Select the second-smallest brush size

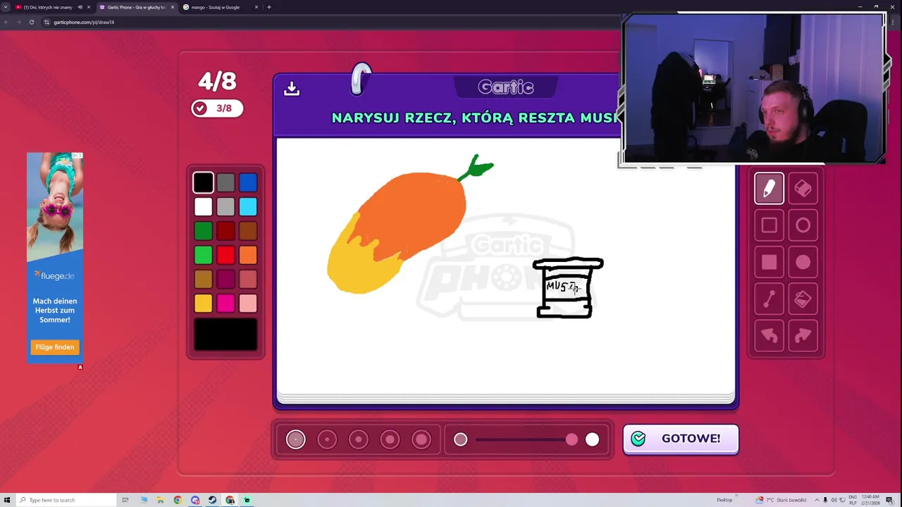tap(327, 439)
